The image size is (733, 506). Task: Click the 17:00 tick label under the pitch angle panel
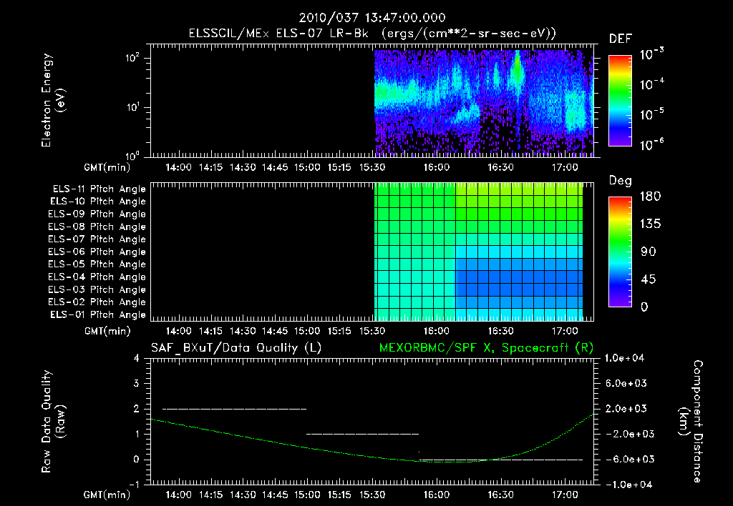(565, 332)
